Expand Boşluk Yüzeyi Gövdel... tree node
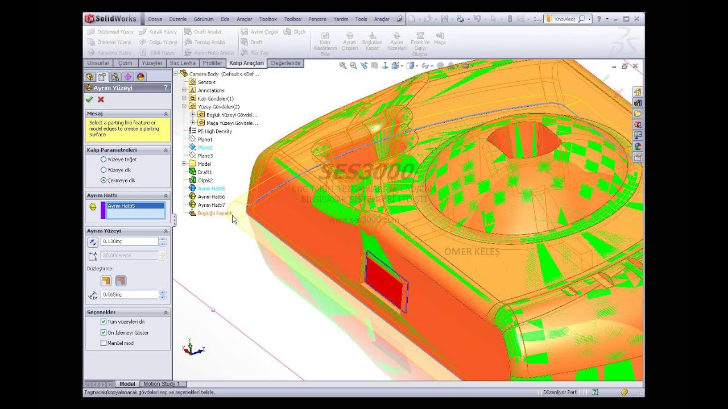728x409 pixels. 193,115
